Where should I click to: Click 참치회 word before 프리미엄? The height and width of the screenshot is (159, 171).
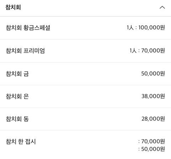[14, 51]
